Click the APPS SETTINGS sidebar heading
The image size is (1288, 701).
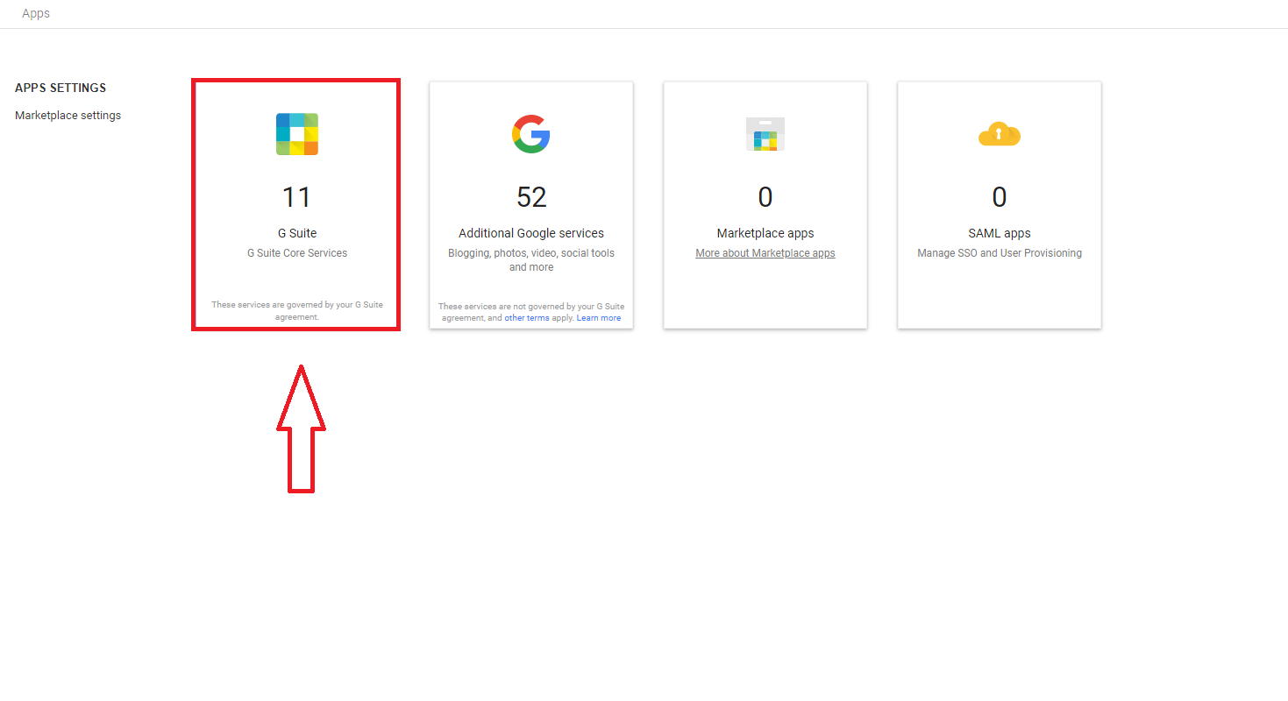coord(60,89)
